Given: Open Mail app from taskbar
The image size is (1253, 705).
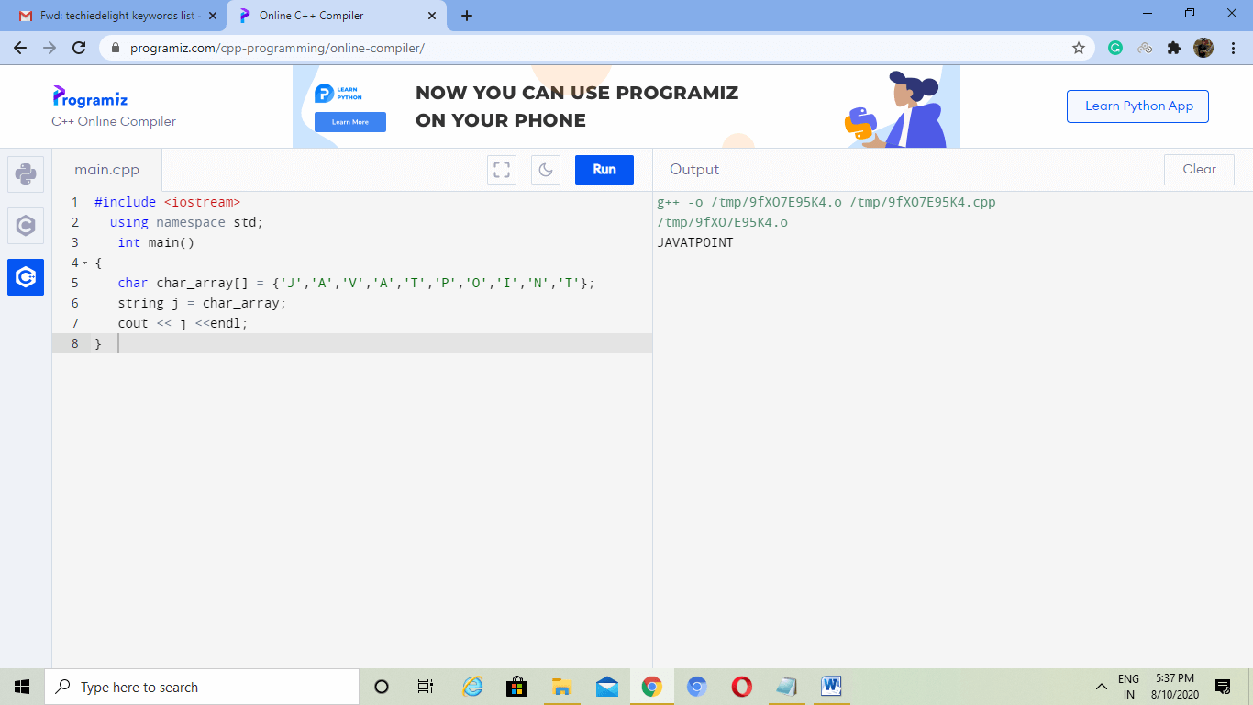Looking at the screenshot, I should point(607,687).
